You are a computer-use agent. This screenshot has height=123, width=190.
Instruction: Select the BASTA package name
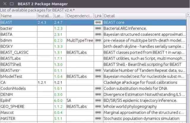(x=7, y=34)
